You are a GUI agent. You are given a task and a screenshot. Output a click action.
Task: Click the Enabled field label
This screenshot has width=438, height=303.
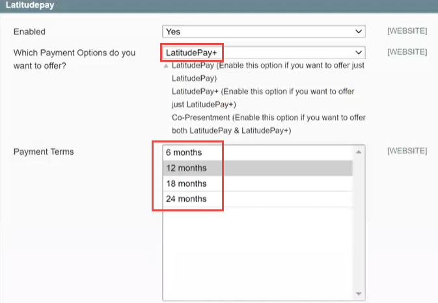click(x=29, y=32)
